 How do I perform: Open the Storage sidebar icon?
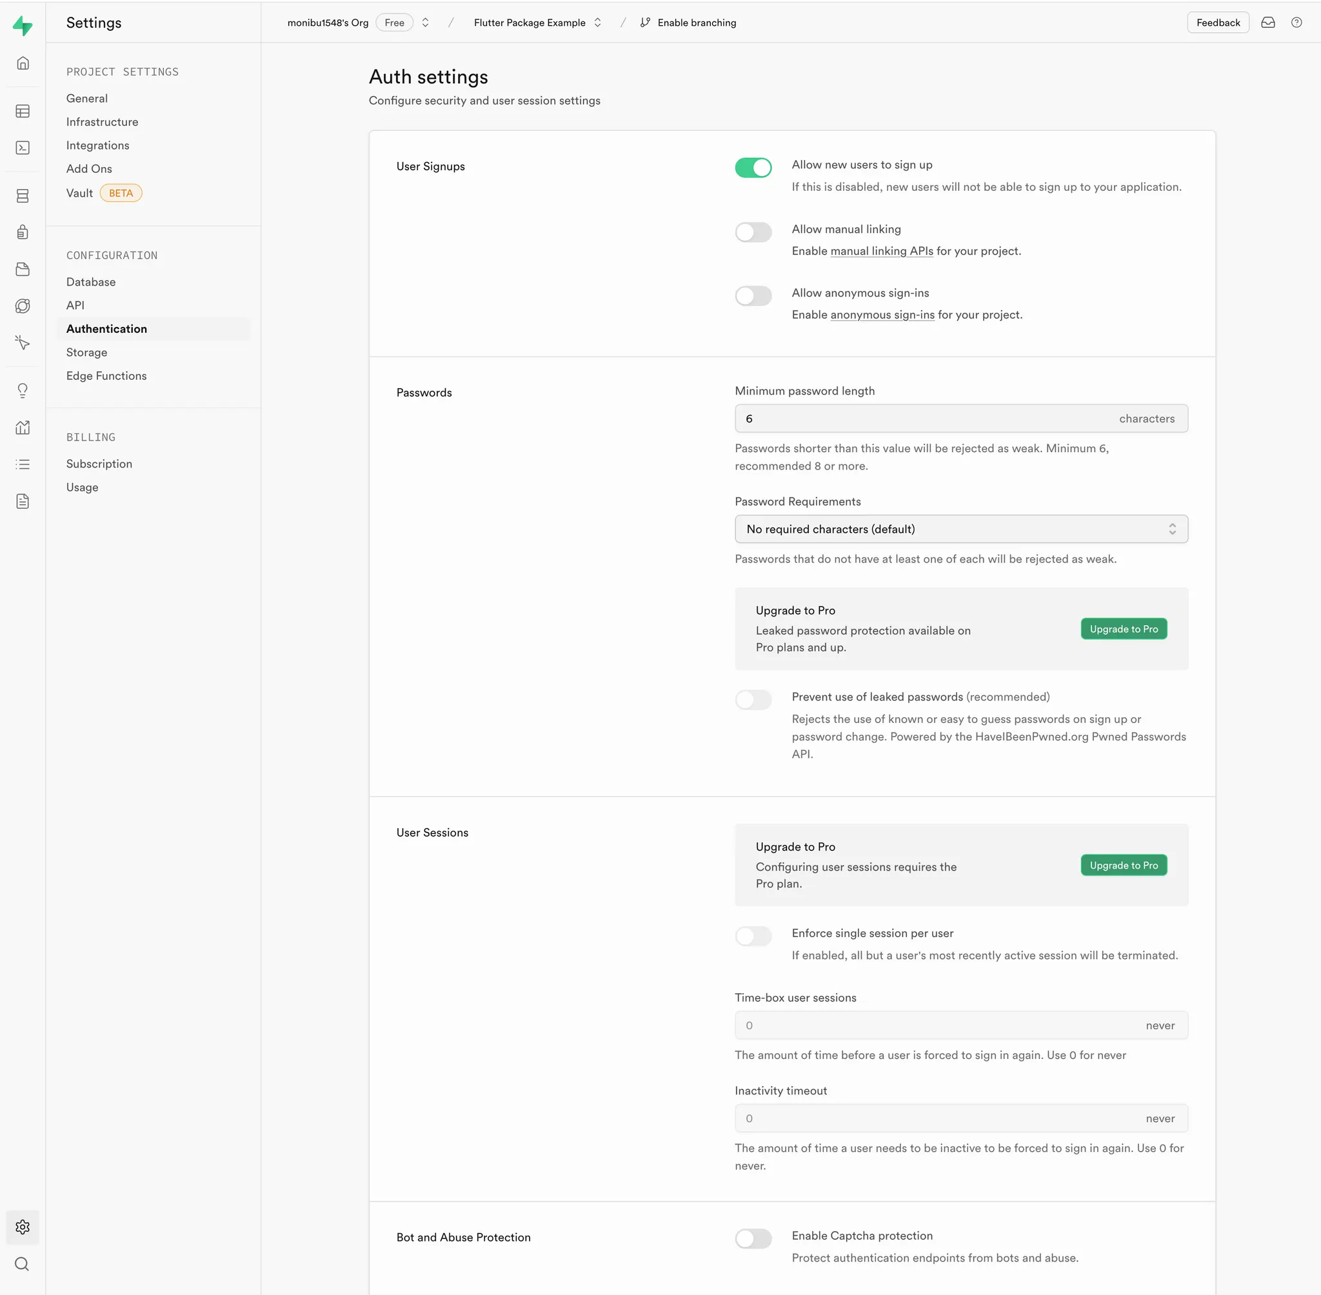pos(23,270)
